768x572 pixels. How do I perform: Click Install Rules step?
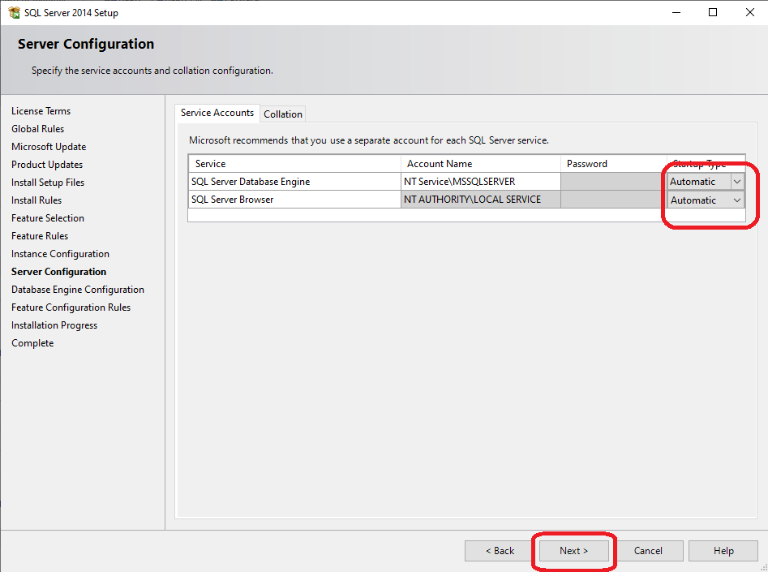tap(36, 200)
